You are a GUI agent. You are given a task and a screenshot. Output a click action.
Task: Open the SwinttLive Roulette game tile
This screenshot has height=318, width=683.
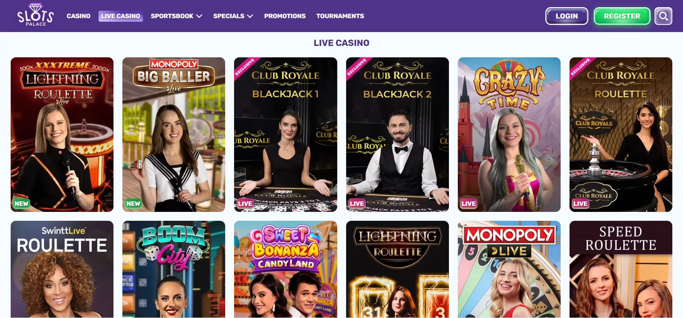(62, 269)
